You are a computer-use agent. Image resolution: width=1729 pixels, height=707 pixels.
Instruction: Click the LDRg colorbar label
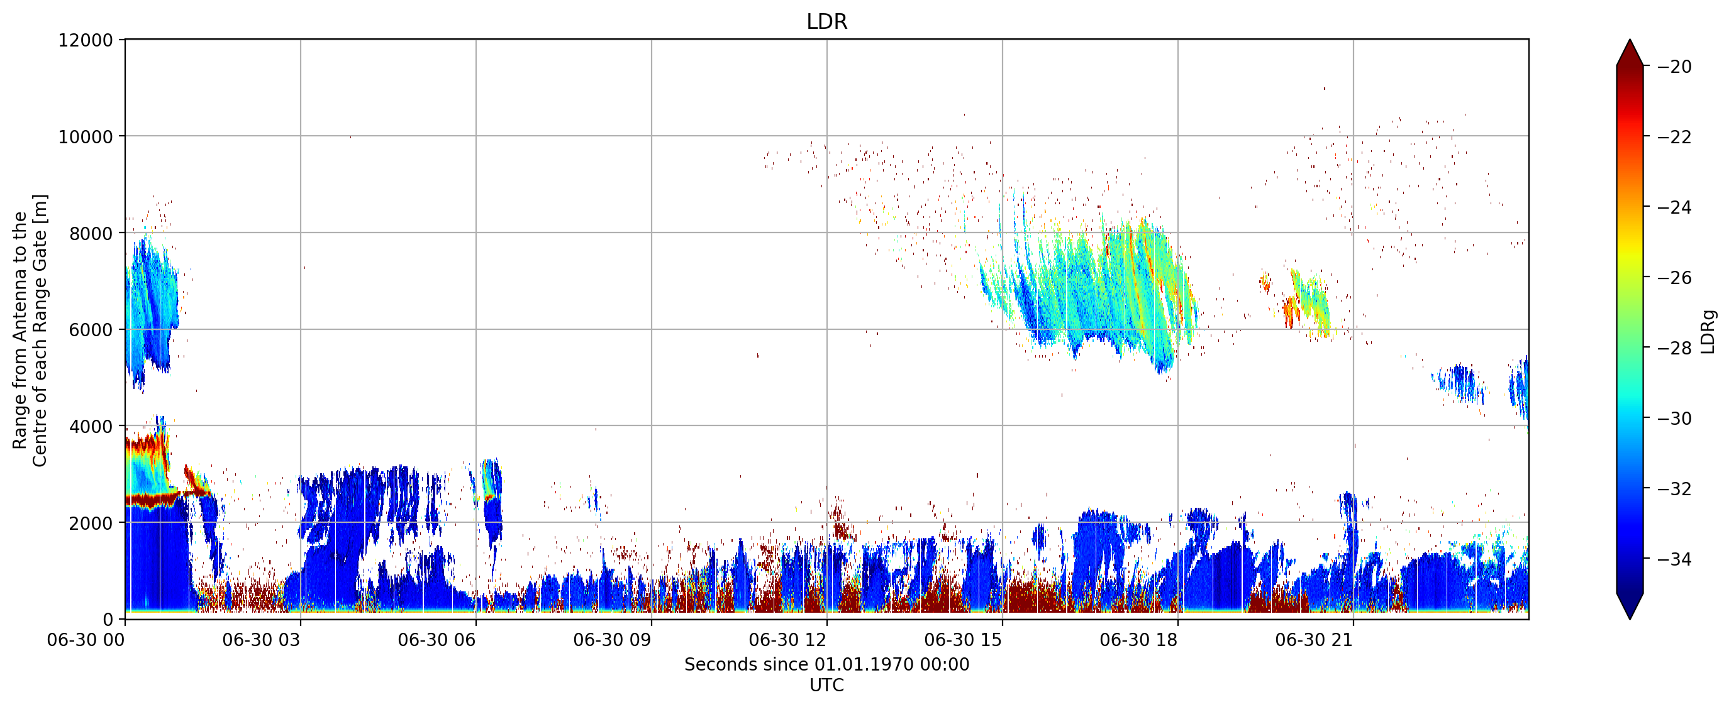[1708, 331]
